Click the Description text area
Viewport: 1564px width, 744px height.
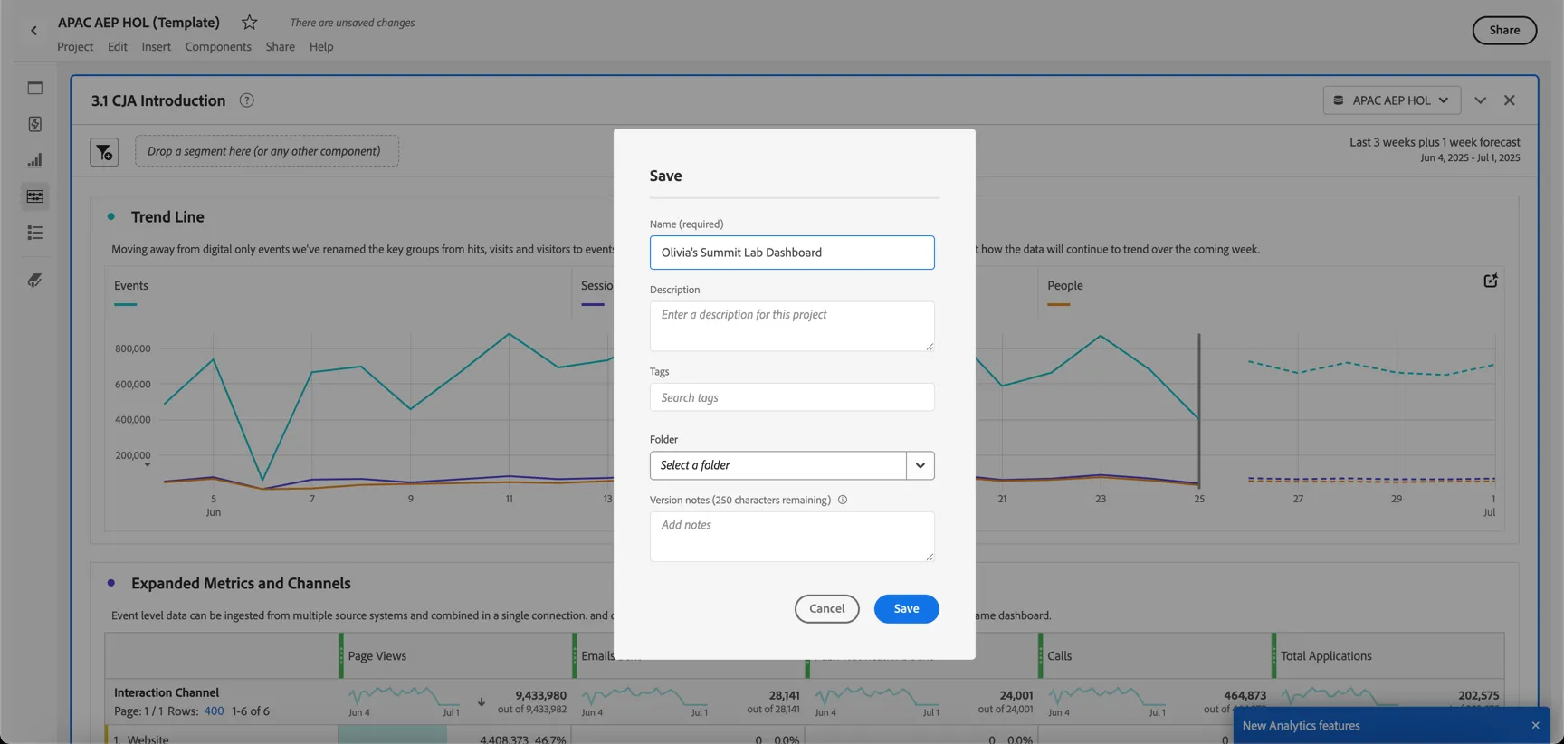coord(792,326)
